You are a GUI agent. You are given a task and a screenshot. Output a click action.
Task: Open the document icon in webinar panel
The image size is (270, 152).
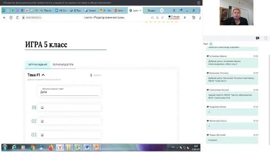click(266, 38)
